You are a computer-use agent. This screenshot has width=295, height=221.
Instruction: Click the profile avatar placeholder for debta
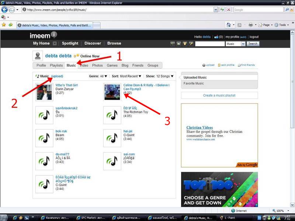[38, 56]
